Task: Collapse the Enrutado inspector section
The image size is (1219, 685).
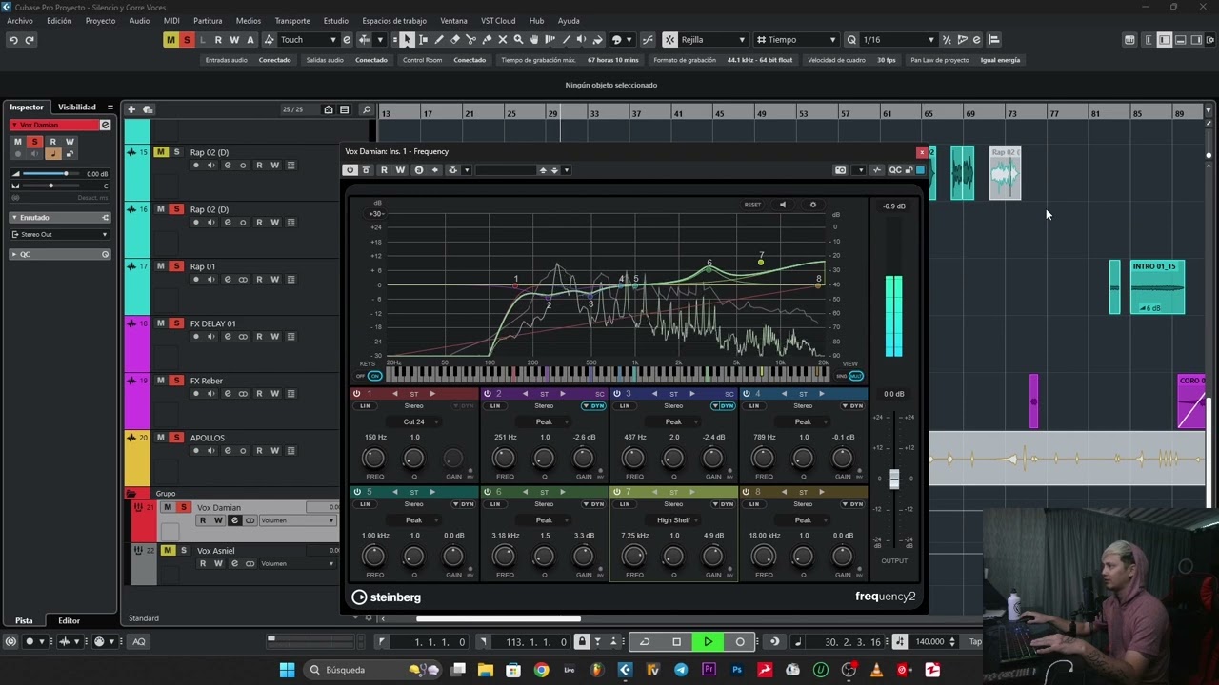Action: pyautogui.click(x=60, y=218)
